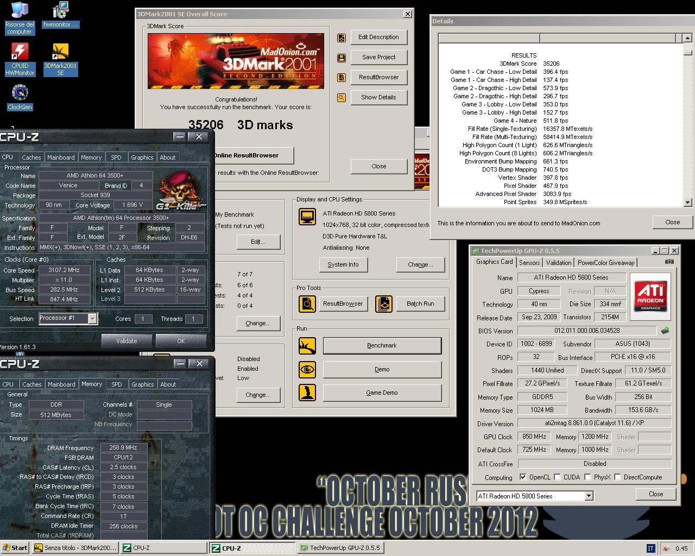The image size is (695, 556).
Task: Click Change button in Display settings
Action: point(420,264)
